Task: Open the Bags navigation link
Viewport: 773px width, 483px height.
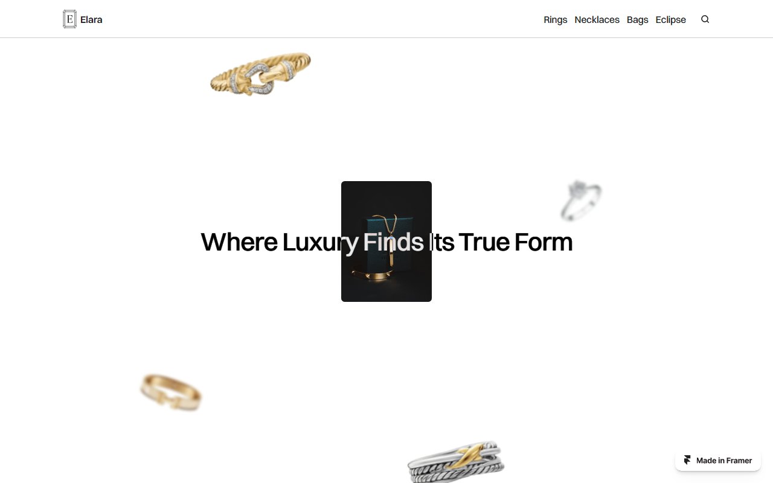Action: (x=637, y=19)
